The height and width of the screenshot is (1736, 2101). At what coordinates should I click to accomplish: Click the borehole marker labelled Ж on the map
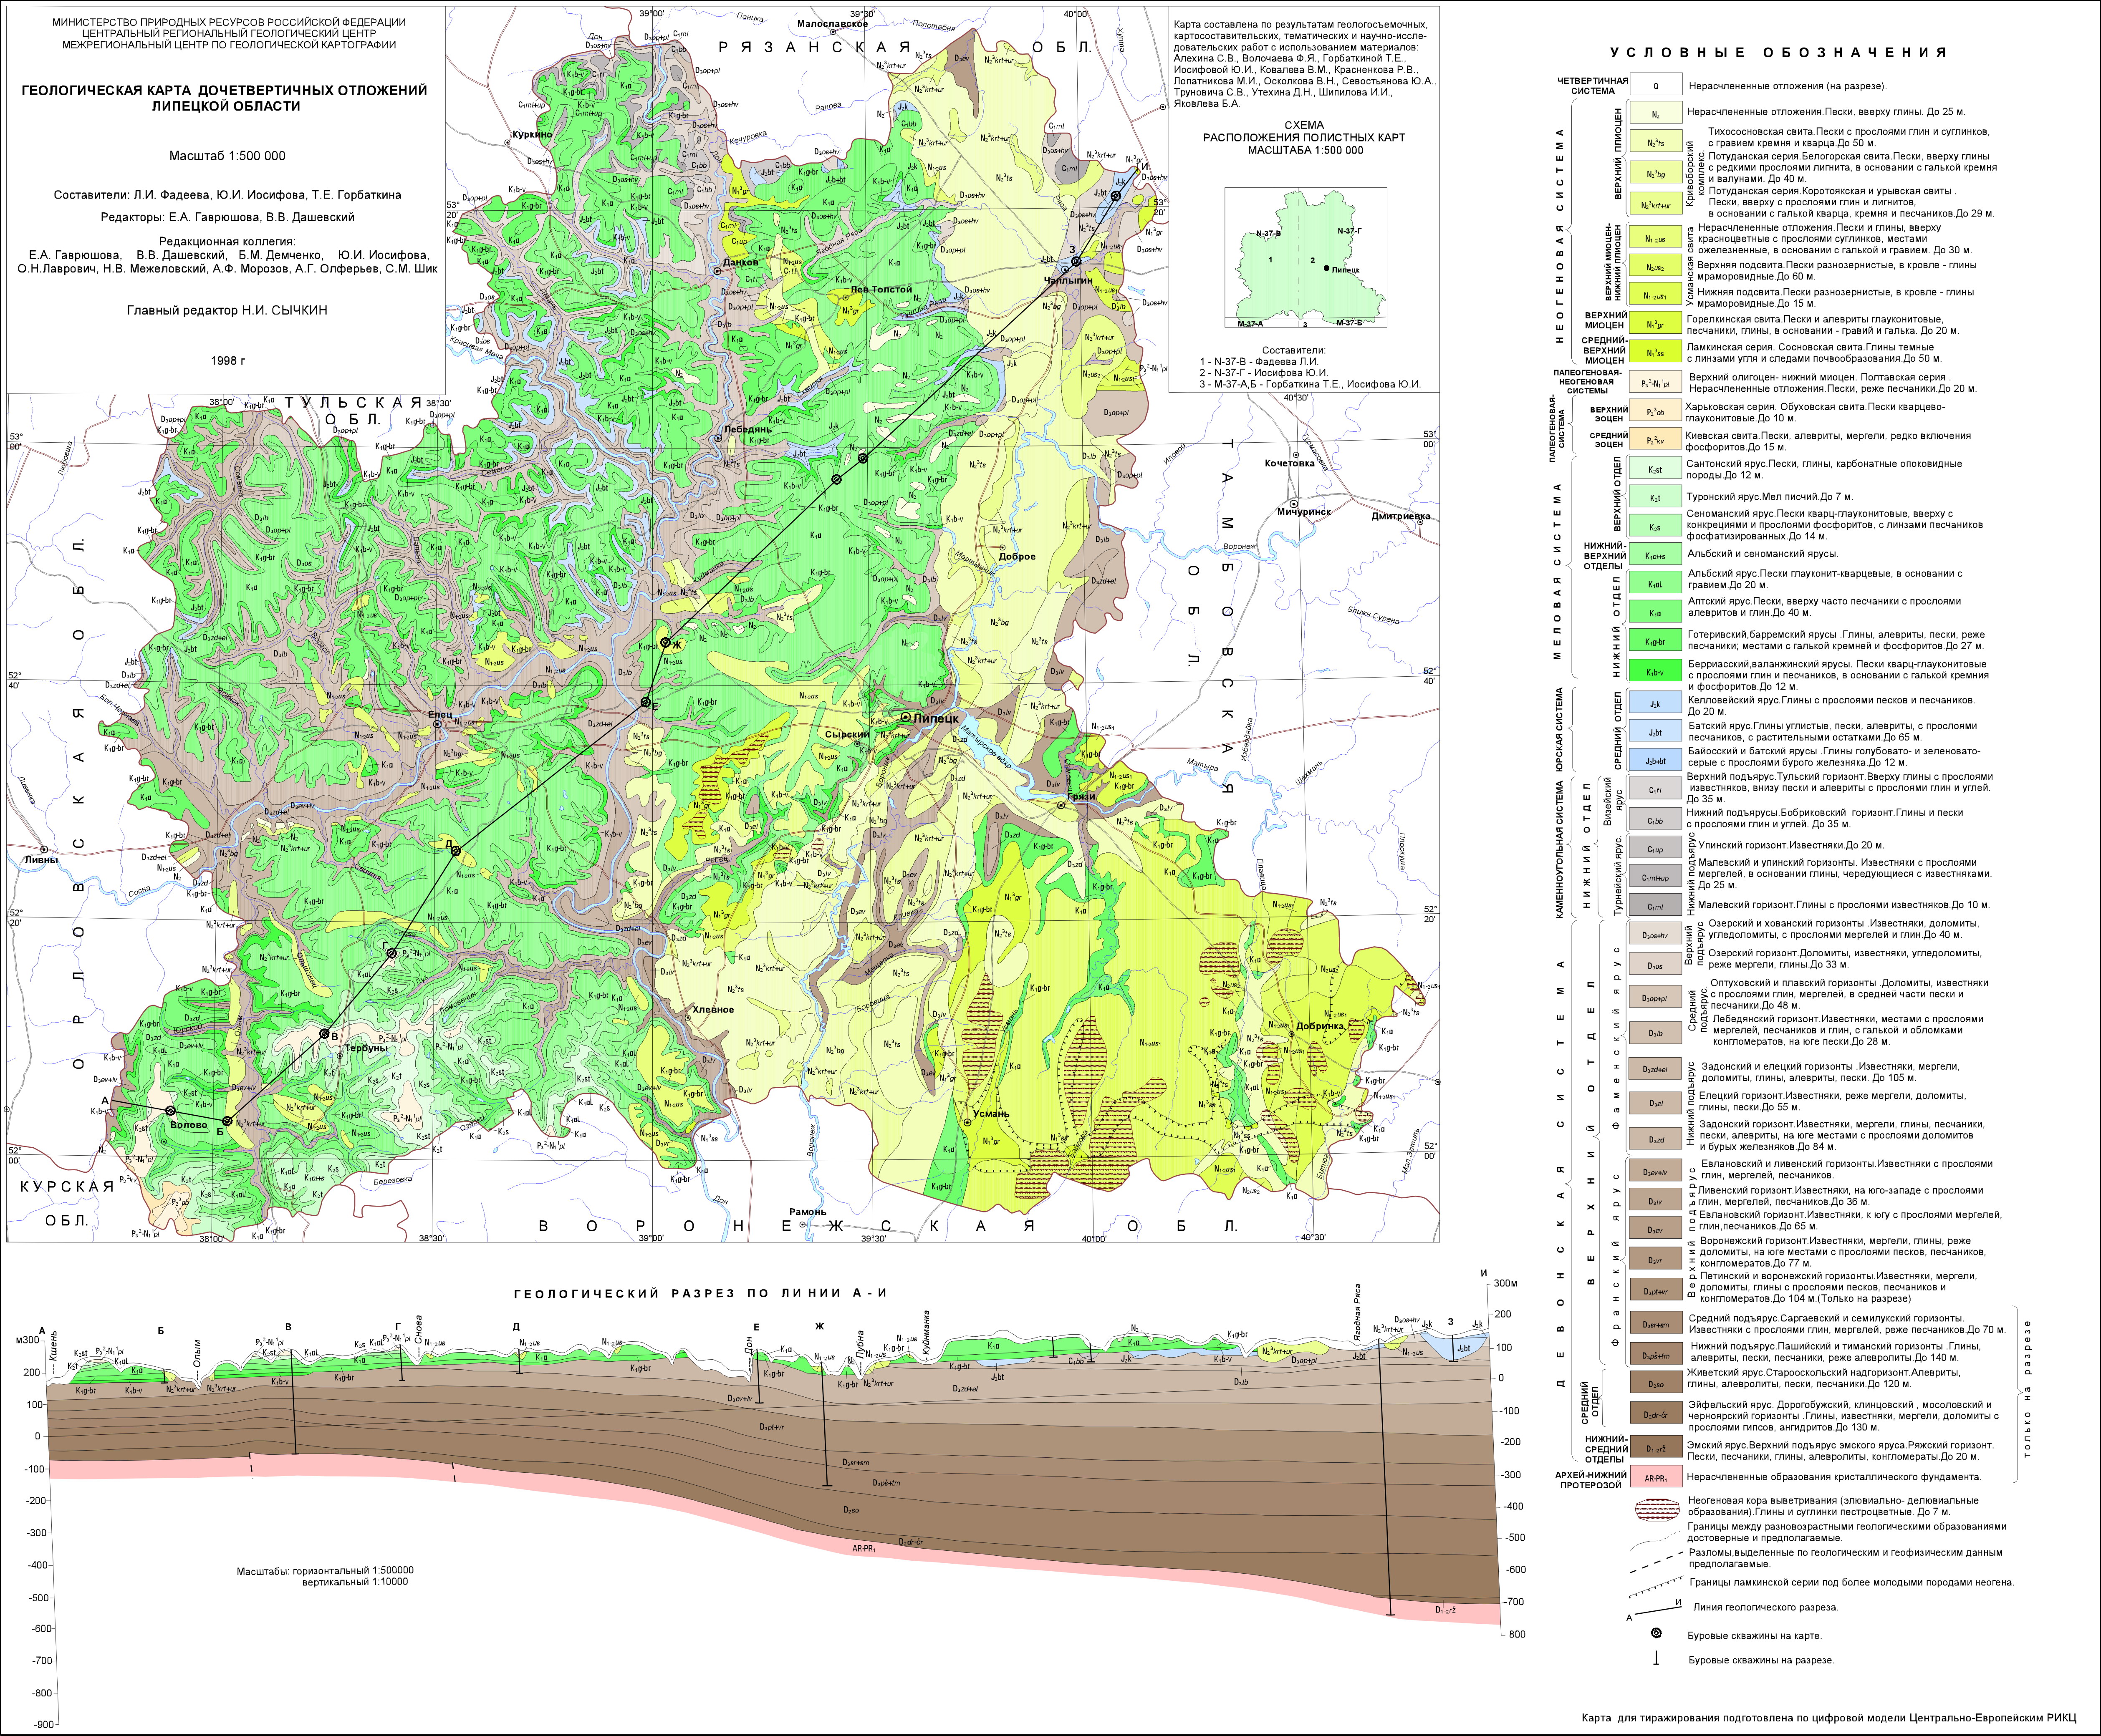664,642
